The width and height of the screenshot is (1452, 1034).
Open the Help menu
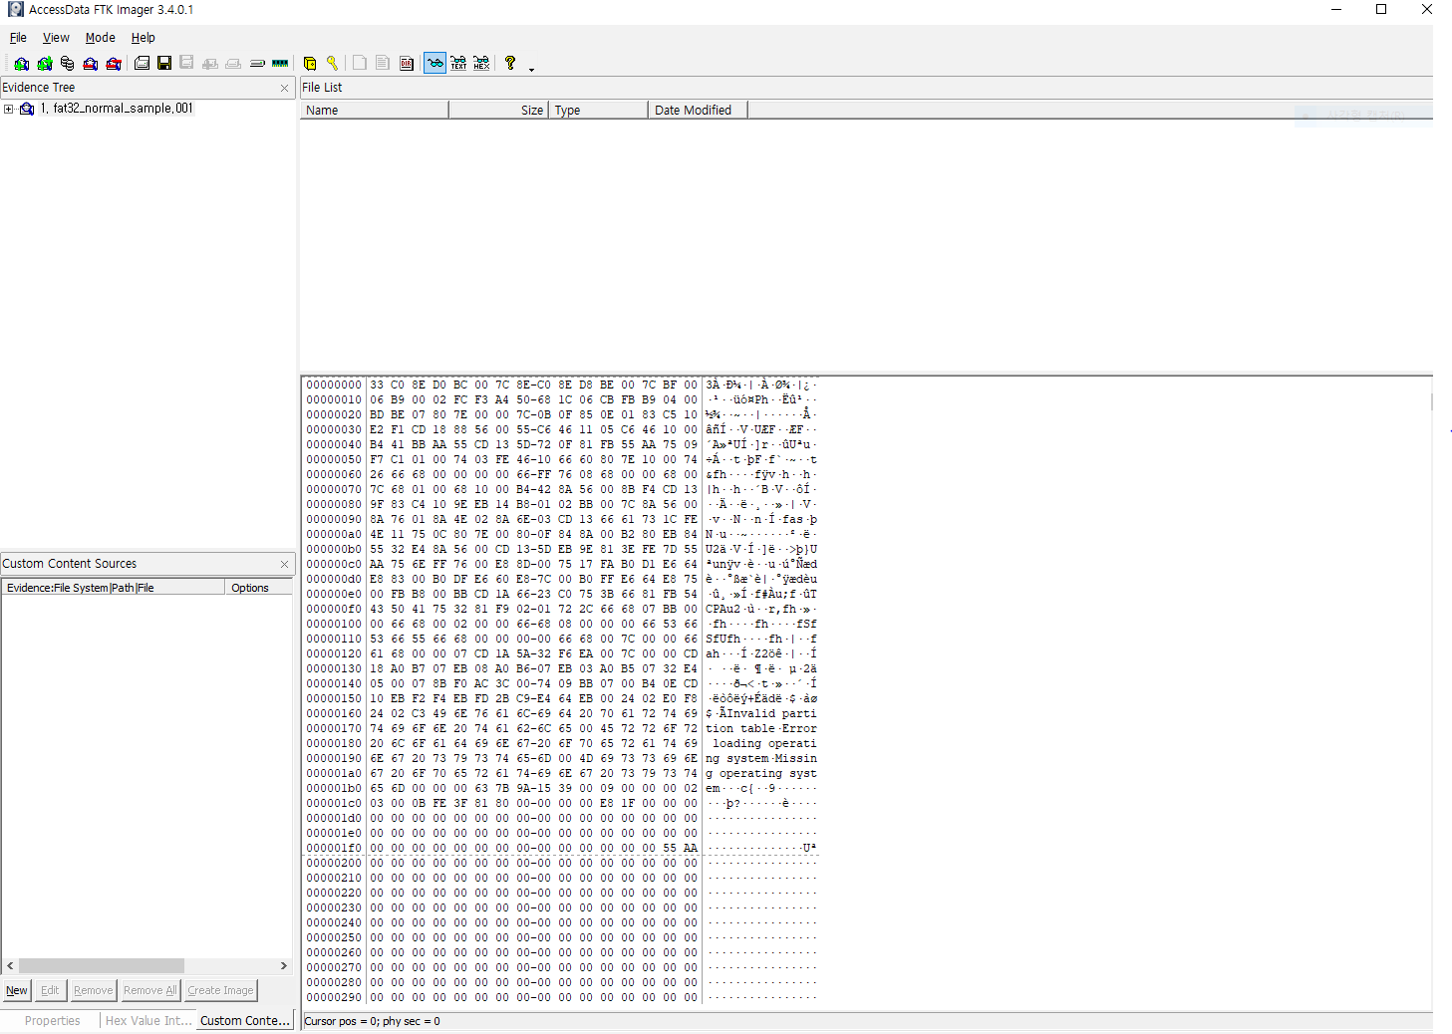coord(144,38)
